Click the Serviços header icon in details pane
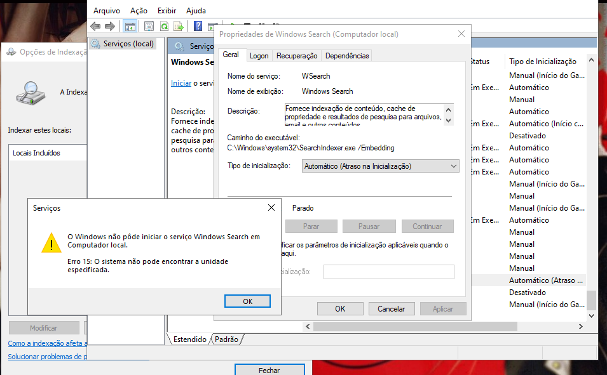607x375 pixels. (x=179, y=46)
